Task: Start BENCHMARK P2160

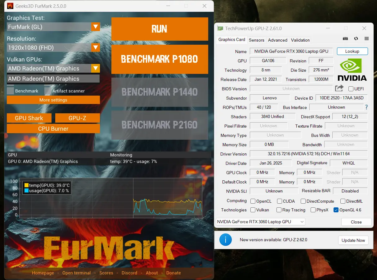Action: point(159,125)
